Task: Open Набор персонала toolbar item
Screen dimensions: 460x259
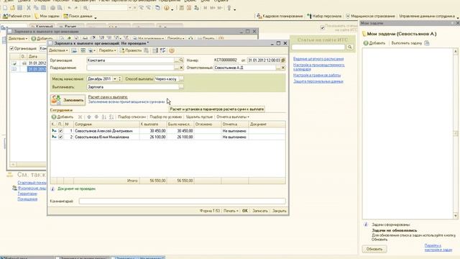Action: [324, 16]
